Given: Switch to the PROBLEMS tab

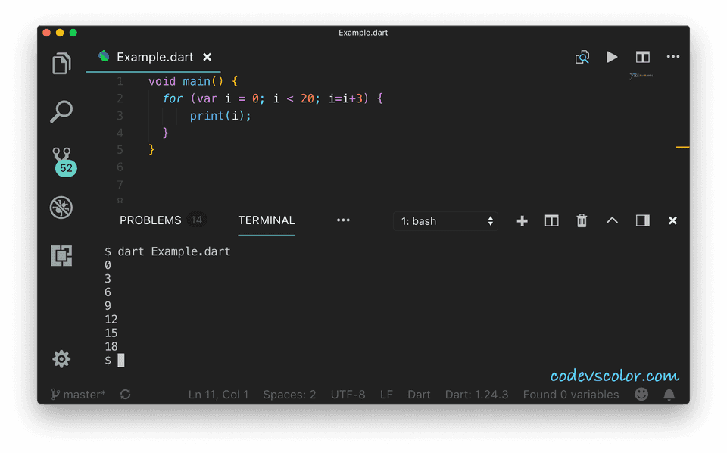Looking at the screenshot, I should (x=150, y=220).
